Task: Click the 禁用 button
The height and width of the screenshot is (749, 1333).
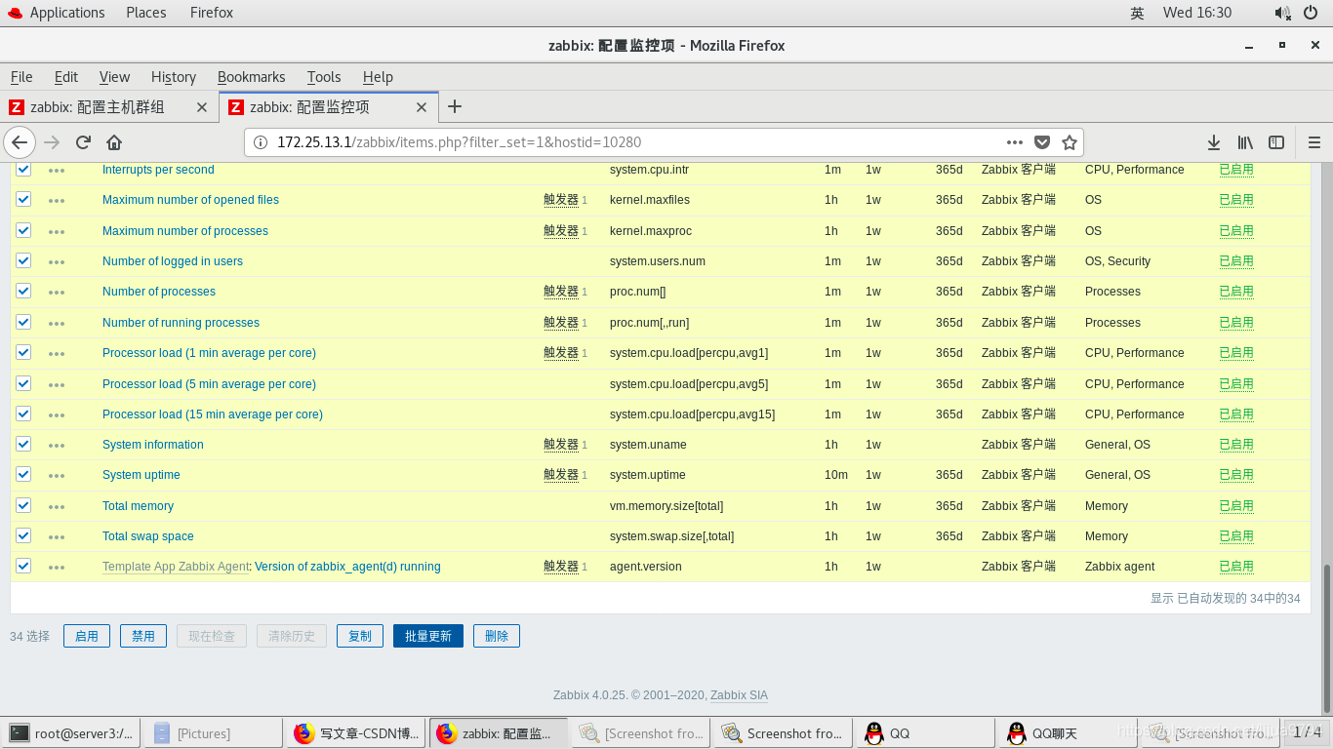Action: coord(143,636)
